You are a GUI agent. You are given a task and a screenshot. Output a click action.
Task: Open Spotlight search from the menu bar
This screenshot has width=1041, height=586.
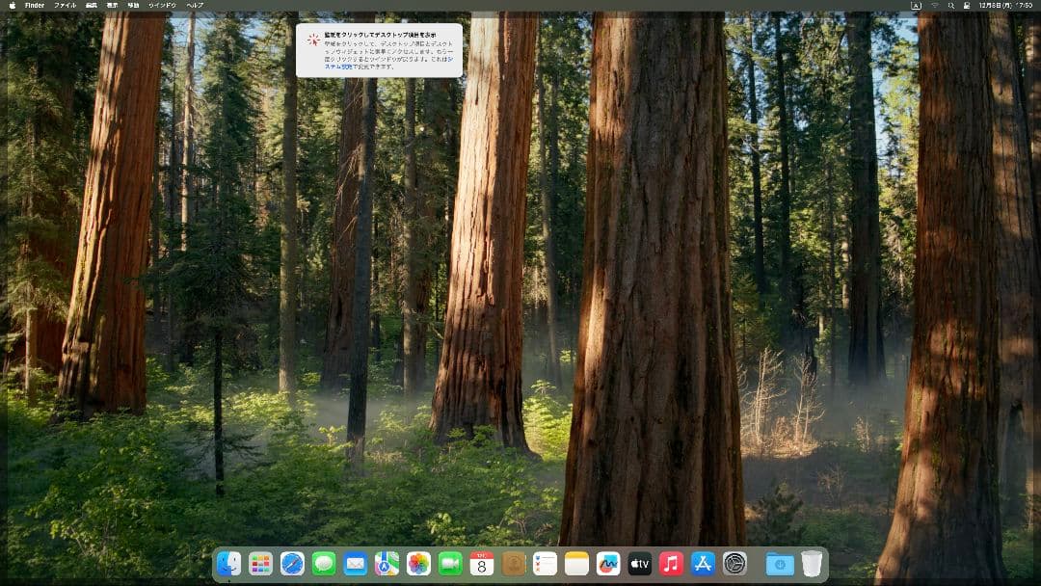pos(949,5)
